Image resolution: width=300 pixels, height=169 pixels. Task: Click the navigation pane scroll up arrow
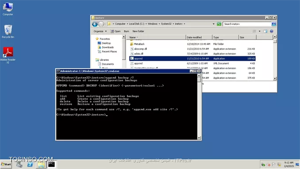[x=123, y=36]
